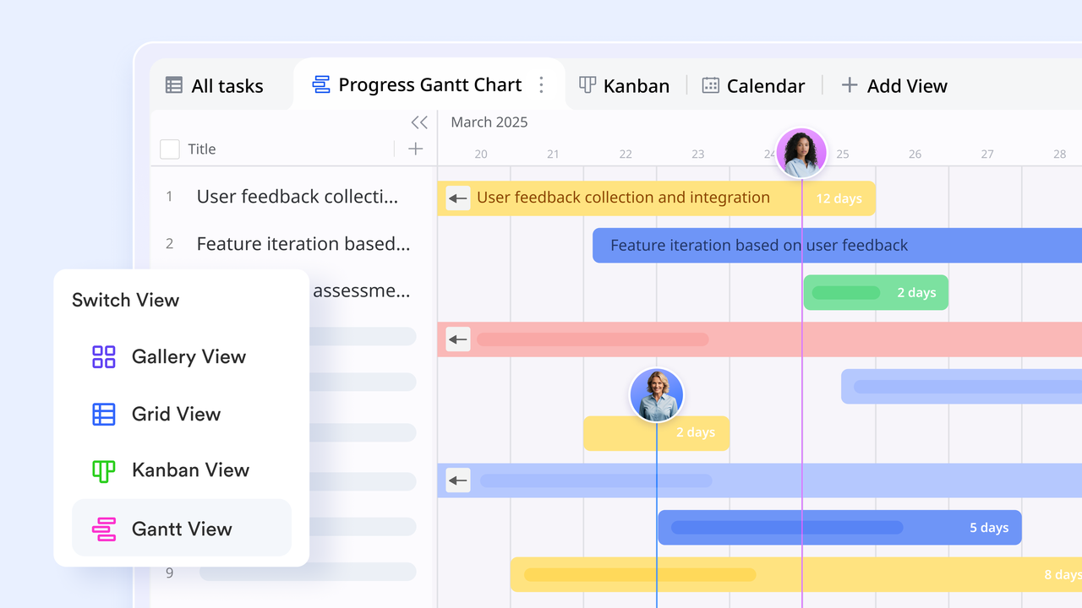Viewport: 1082px width, 608px height.
Task: Click the pink Gantt View icon
Action: coord(103,529)
